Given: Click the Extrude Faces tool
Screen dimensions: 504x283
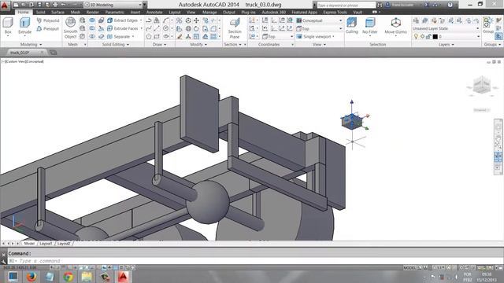Looking at the screenshot, I should 123,28.
